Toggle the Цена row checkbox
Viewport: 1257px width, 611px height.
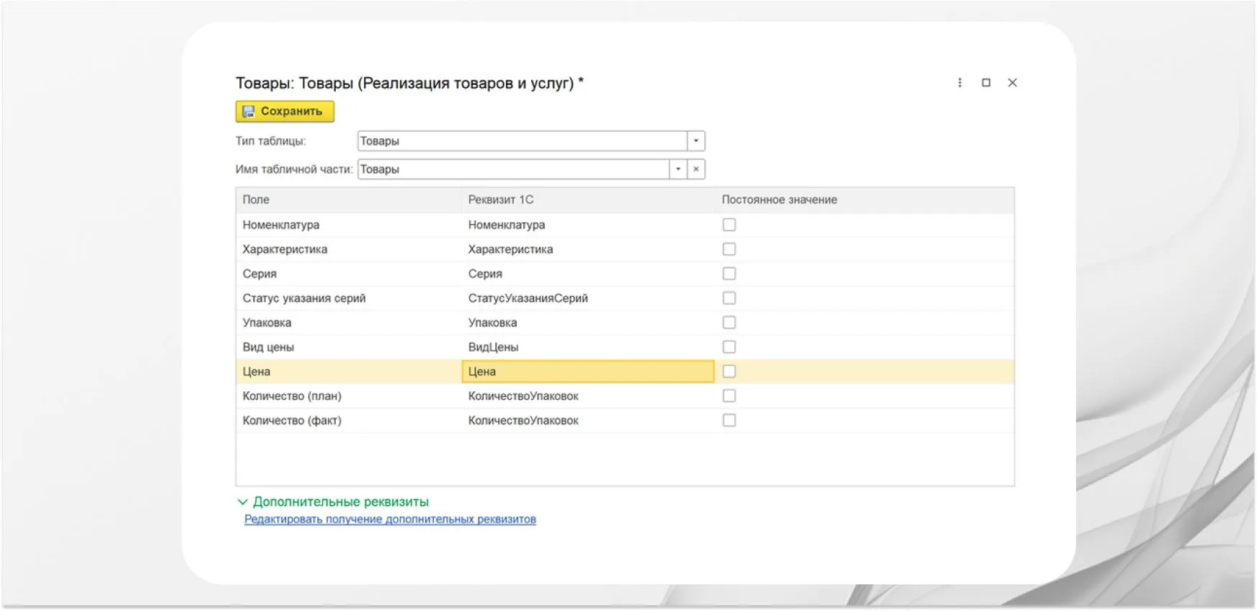coord(729,372)
